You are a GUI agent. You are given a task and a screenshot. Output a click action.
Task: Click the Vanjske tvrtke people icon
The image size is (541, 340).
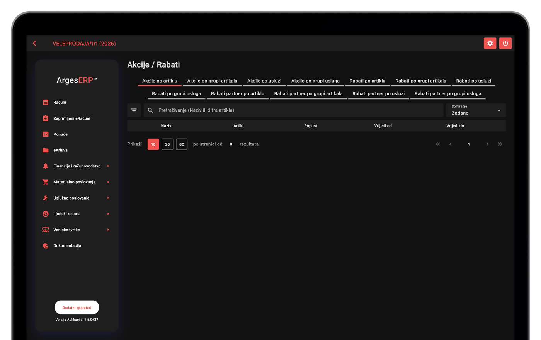click(x=46, y=230)
